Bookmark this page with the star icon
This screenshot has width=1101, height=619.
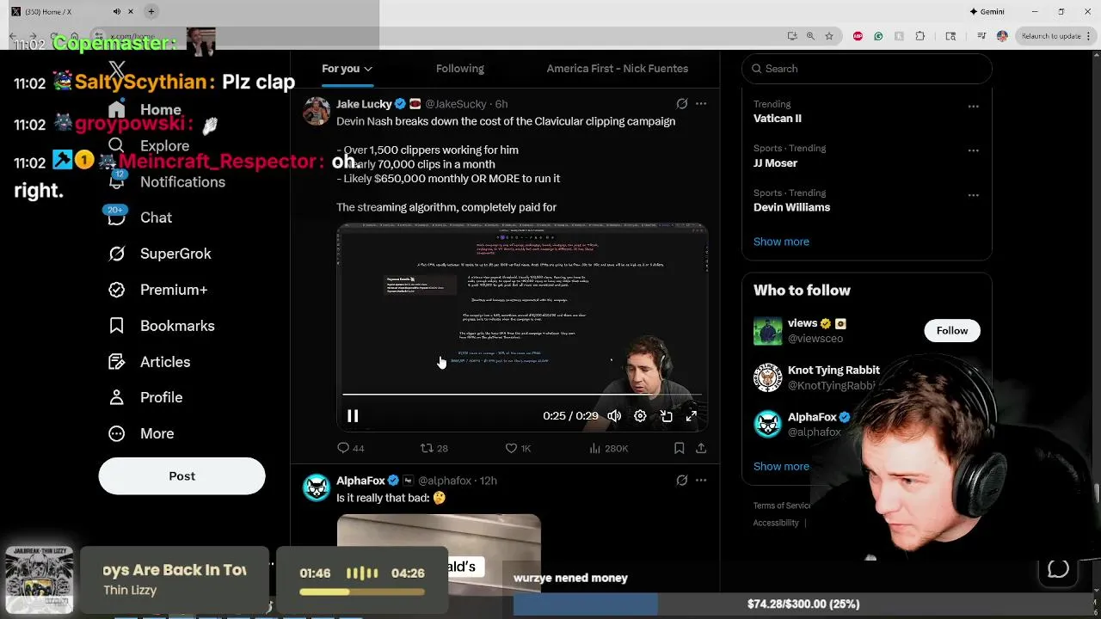coord(829,36)
